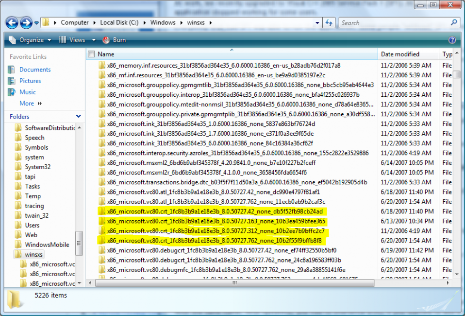Open Music favorite link
Viewport: 465px width, 316px height.
[28, 92]
